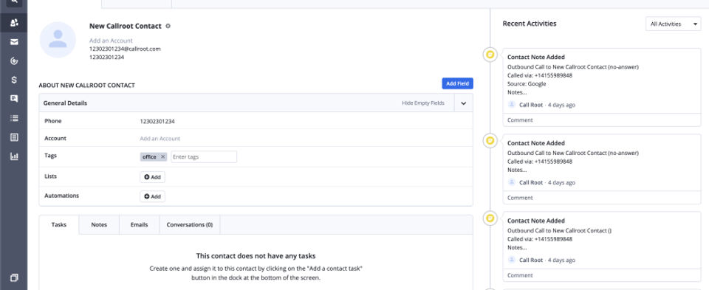
Task: Click Add an Account in the Account row
Action: tap(160, 139)
